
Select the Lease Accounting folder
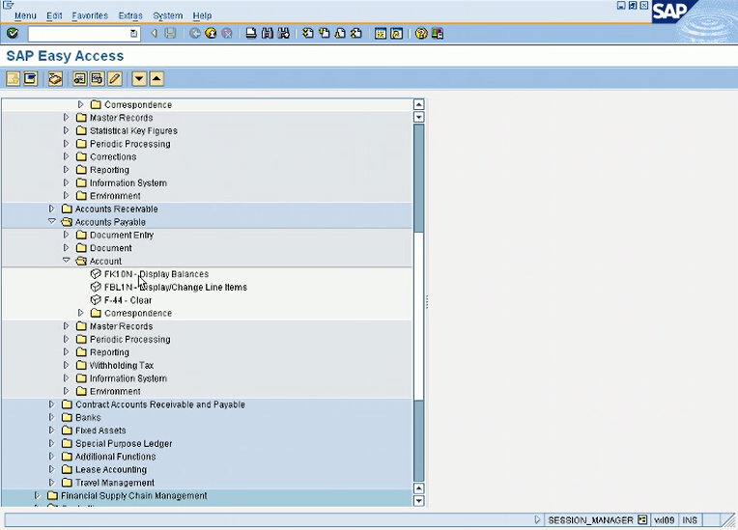click(x=111, y=469)
